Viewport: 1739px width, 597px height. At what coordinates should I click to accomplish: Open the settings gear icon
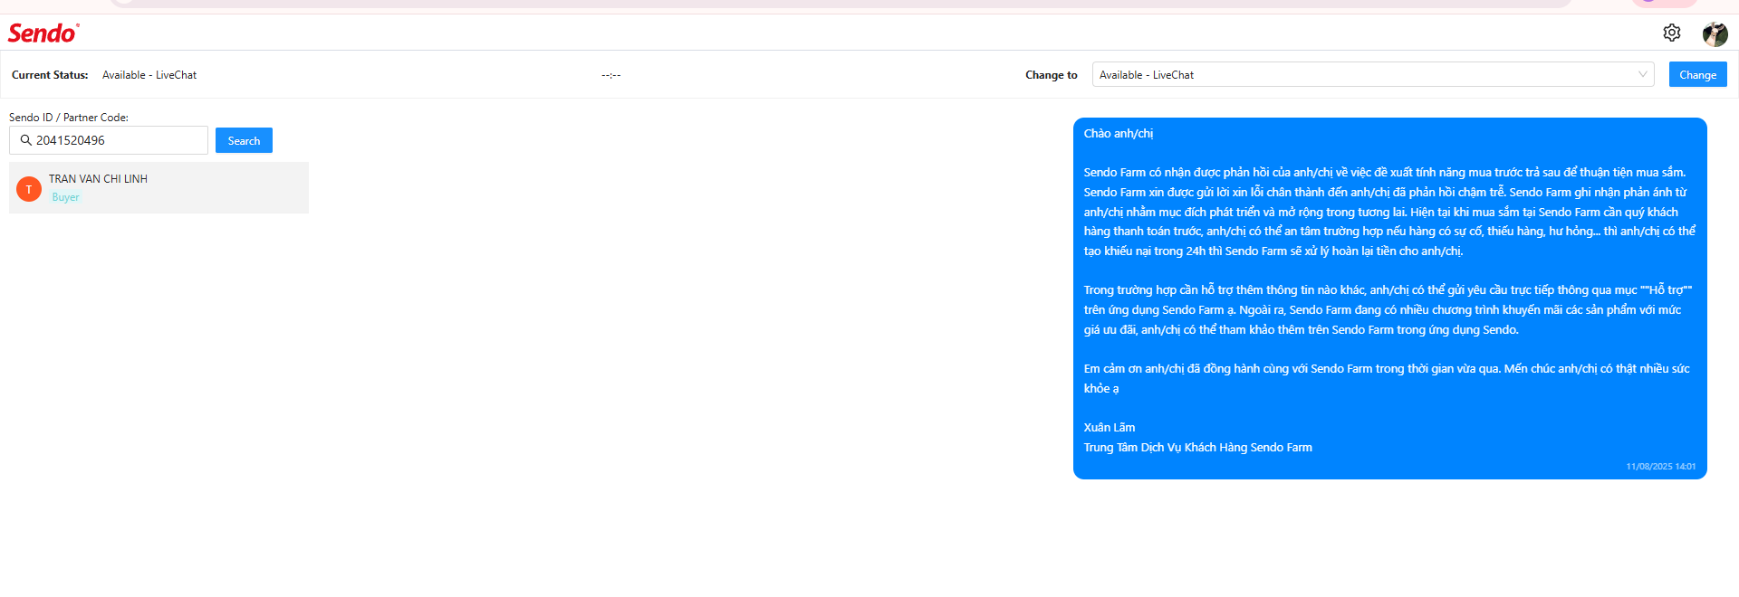pos(1672,33)
